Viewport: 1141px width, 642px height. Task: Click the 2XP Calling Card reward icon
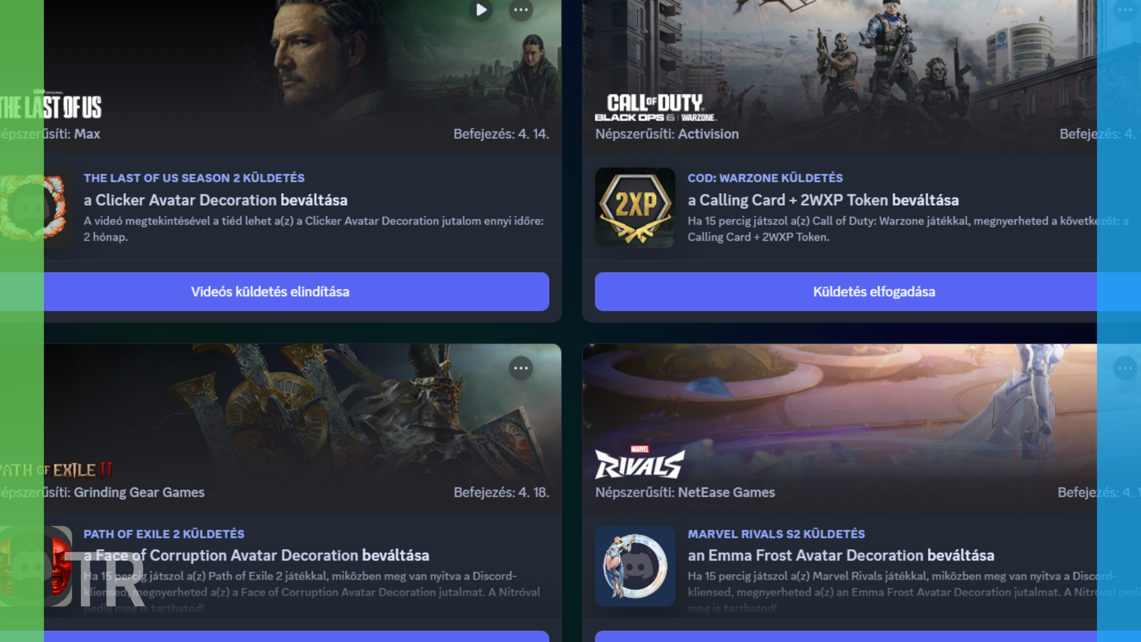pyautogui.click(x=635, y=207)
